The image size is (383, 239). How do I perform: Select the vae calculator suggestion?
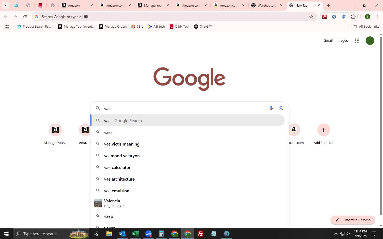point(188,167)
